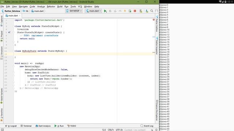The height and width of the screenshot is (131, 234).
Task: Click the override gutter icon at createState
Action: (x=9, y=32)
